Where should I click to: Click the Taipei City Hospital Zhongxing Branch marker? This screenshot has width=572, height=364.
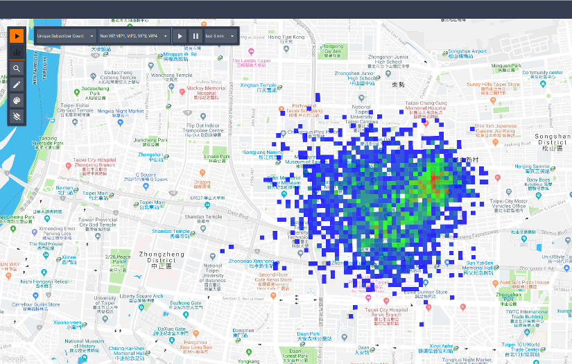click(x=68, y=166)
